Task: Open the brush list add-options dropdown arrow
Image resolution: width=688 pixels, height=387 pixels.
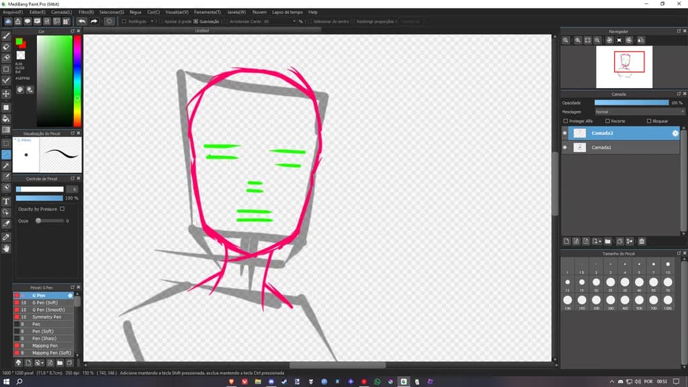Action: pos(42,363)
